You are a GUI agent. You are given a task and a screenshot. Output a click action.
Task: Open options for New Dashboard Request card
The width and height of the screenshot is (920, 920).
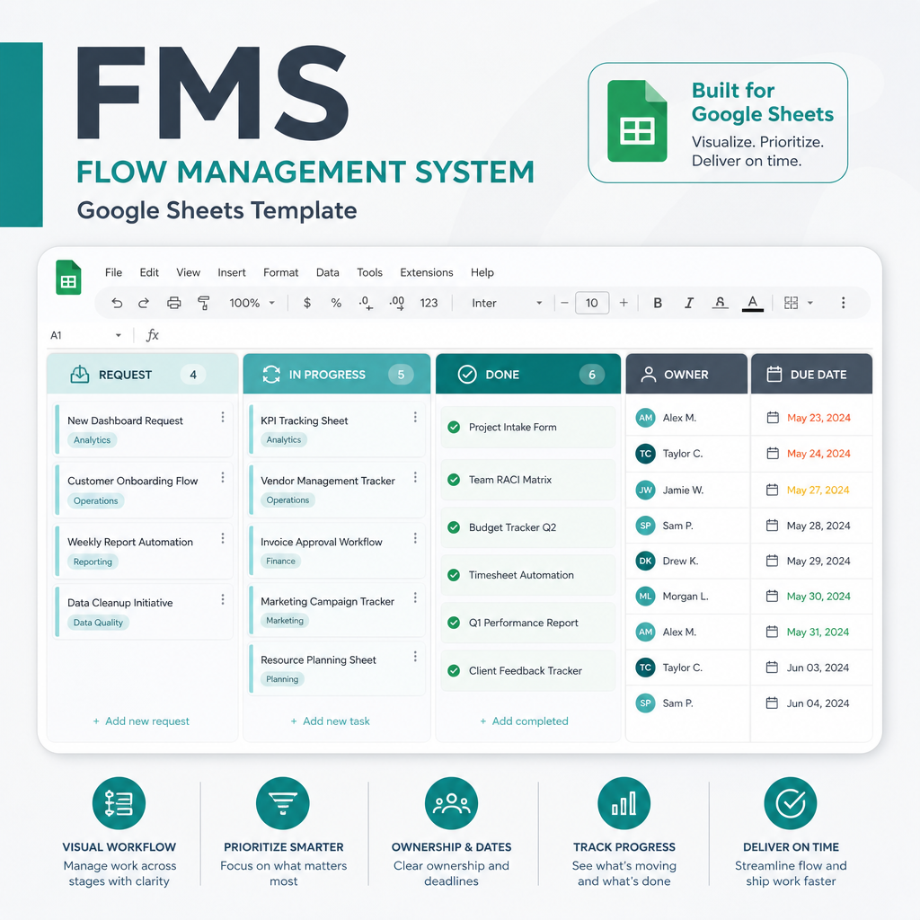pyautogui.click(x=223, y=417)
